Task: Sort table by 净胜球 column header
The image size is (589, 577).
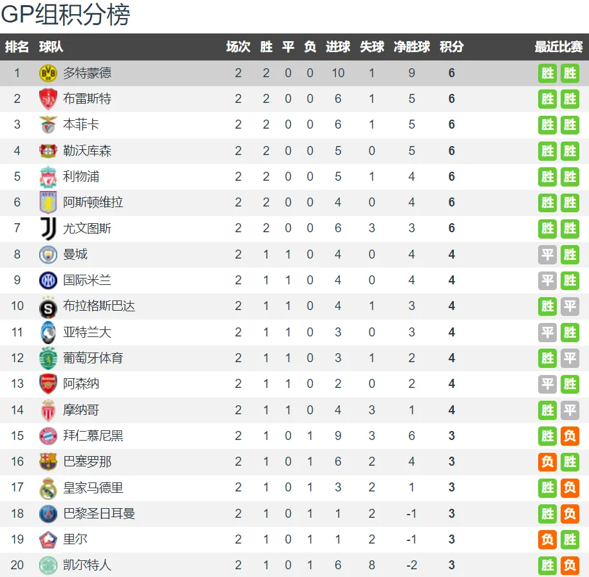Action: 412,47
